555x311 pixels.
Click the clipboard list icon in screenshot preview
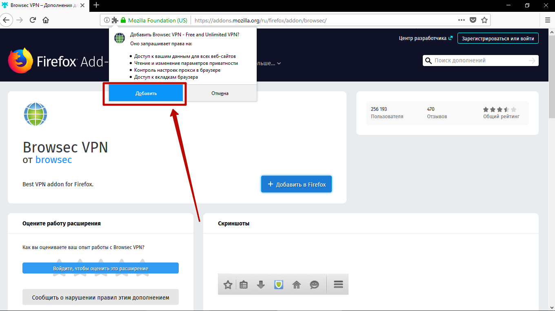click(x=244, y=285)
